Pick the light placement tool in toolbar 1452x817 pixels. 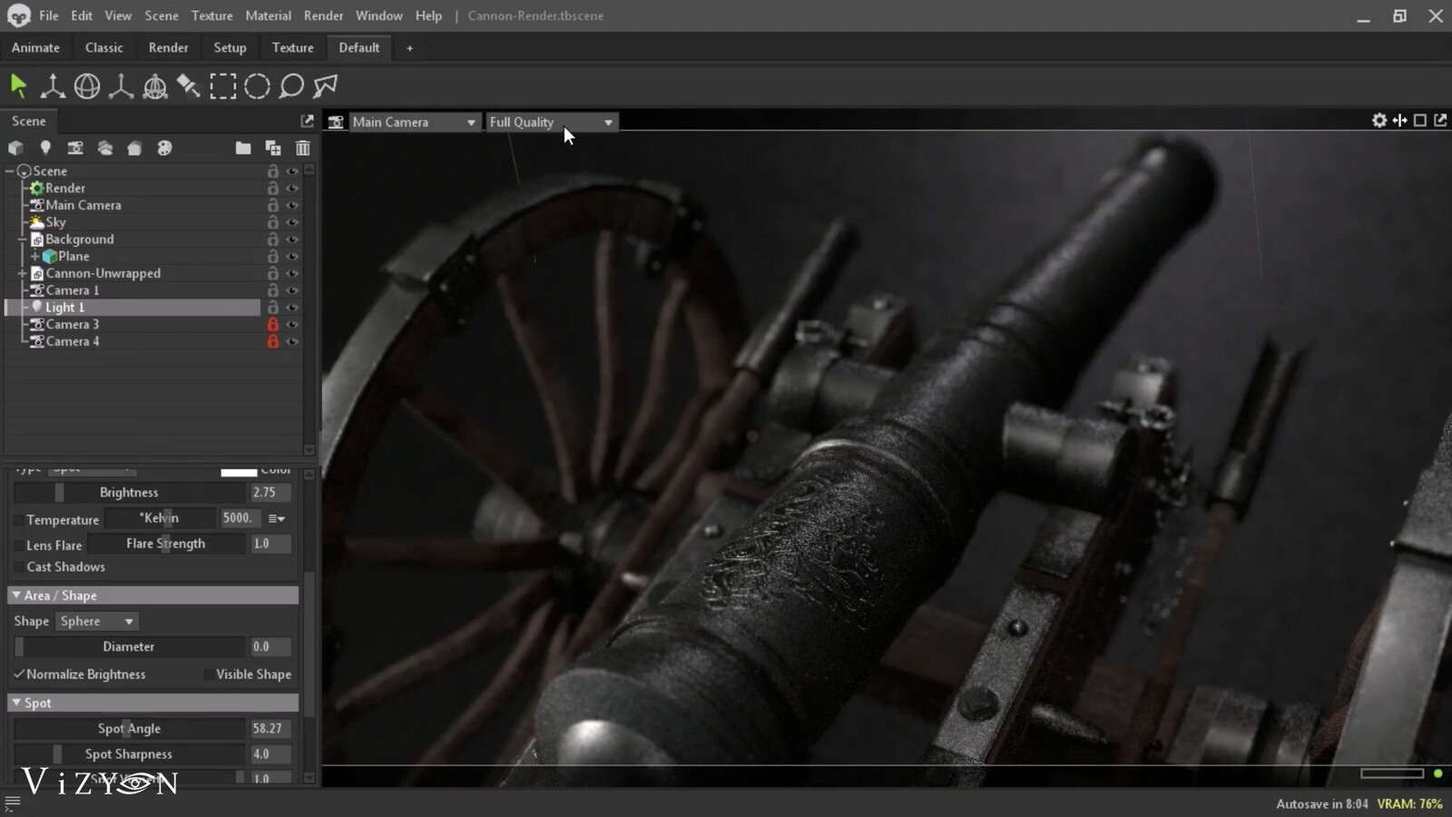point(189,86)
